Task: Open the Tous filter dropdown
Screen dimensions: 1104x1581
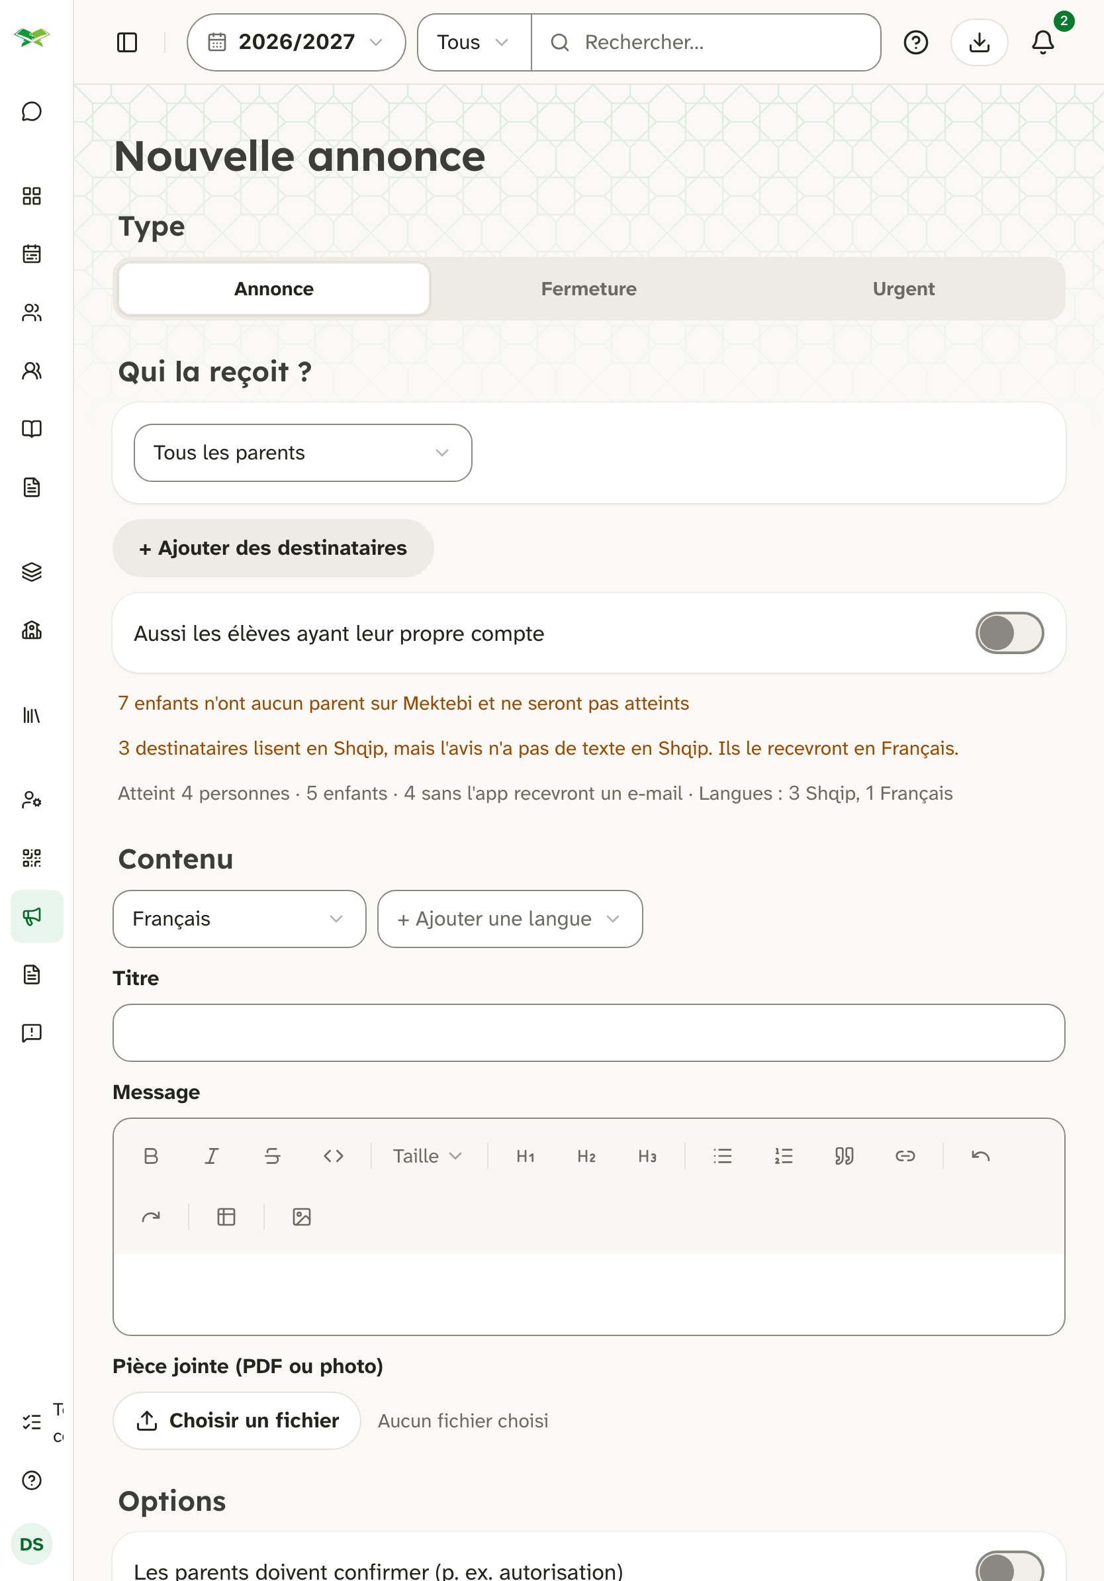Action: 474,42
